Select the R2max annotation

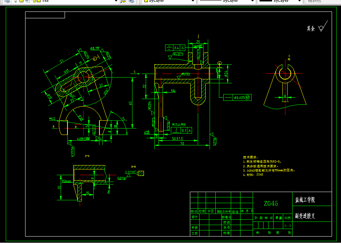tap(66, 181)
